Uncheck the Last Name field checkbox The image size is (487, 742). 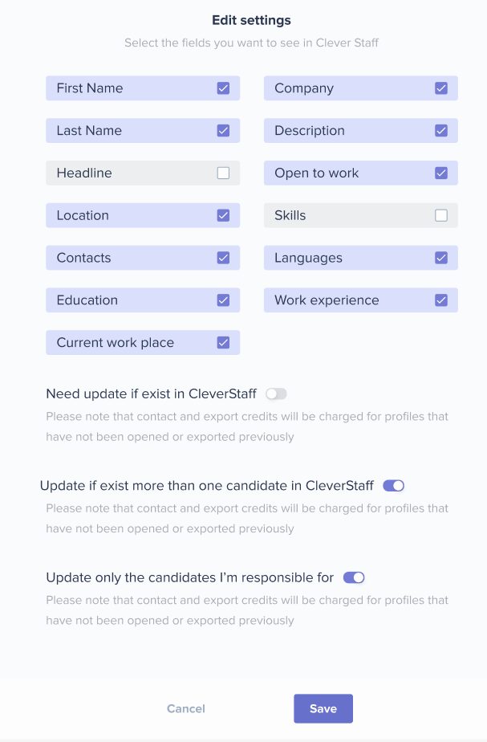(223, 131)
